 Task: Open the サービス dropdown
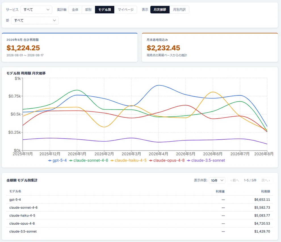coord(36,10)
